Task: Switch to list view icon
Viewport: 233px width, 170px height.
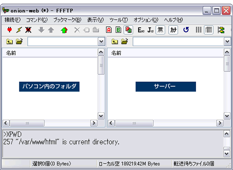Action: [198, 30]
